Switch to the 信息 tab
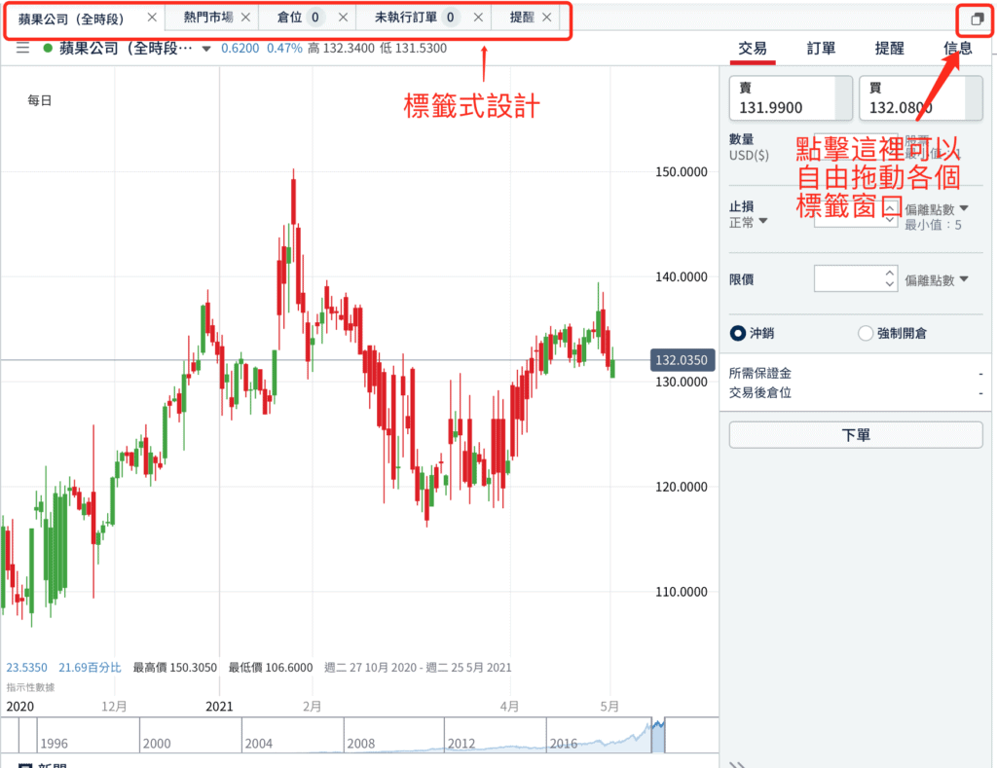997x768 pixels. [x=959, y=48]
